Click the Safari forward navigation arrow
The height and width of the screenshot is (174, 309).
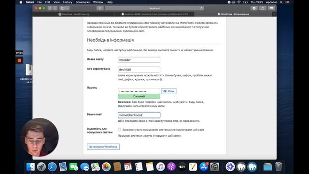point(55,8)
